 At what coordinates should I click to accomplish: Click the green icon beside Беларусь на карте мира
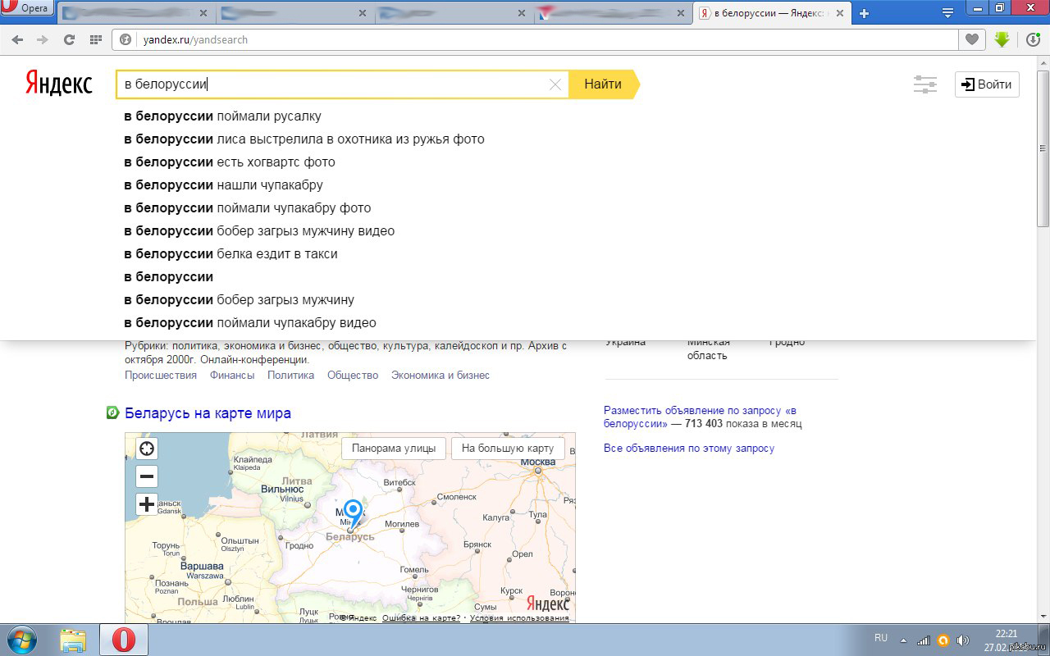112,412
